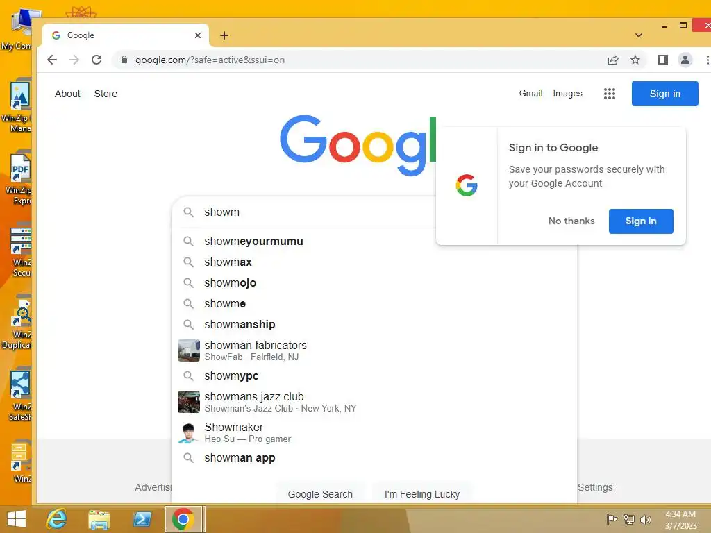Select suggestion showmax
The width and height of the screenshot is (711, 533).
(374, 262)
